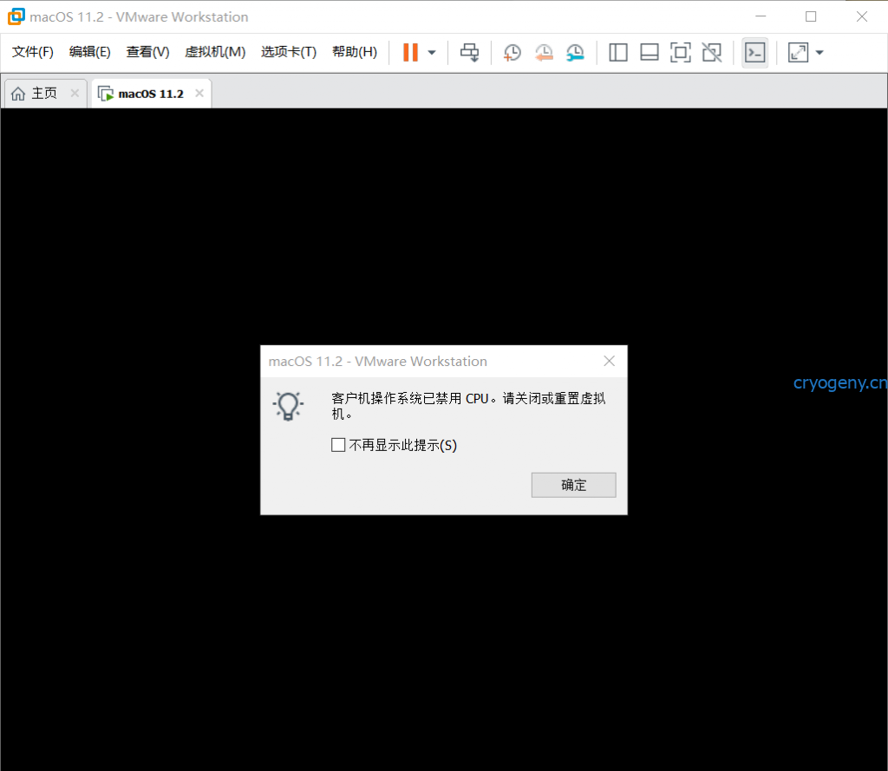Minimize the VMware Workstation window
Screen dimensions: 888x771
point(761,16)
